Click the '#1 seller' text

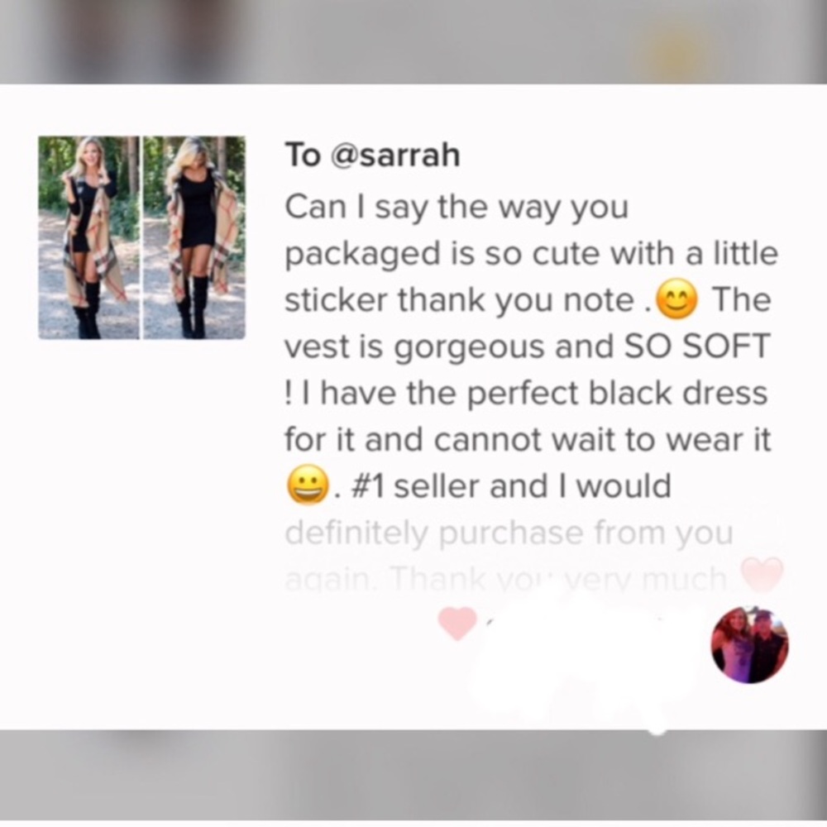tap(413, 485)
